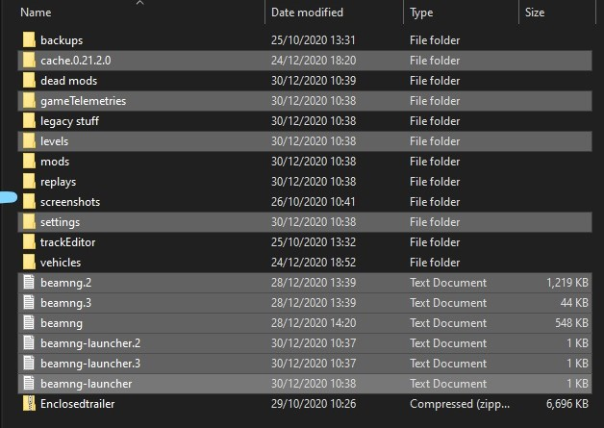Select the 'cache.0.21.2.0' name text
This screenshot has height=428, width=604.
point(75,61)
